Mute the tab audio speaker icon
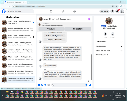127x101 pixels. click(x=23, y=2)
